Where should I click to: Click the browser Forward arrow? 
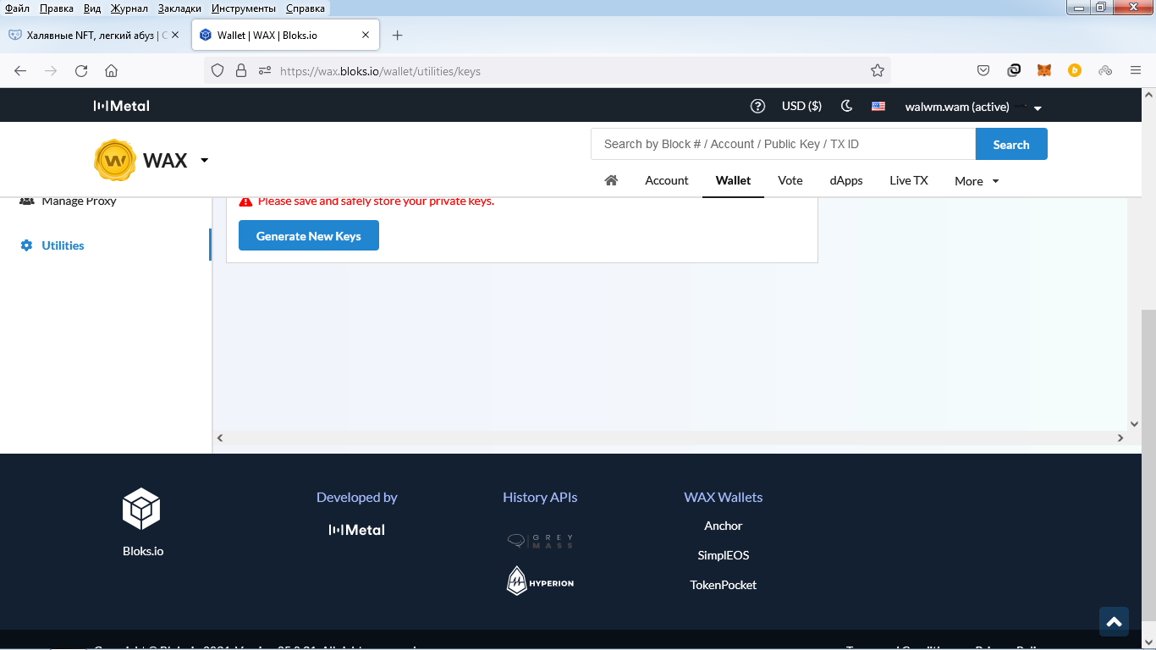tap(51, 71)
